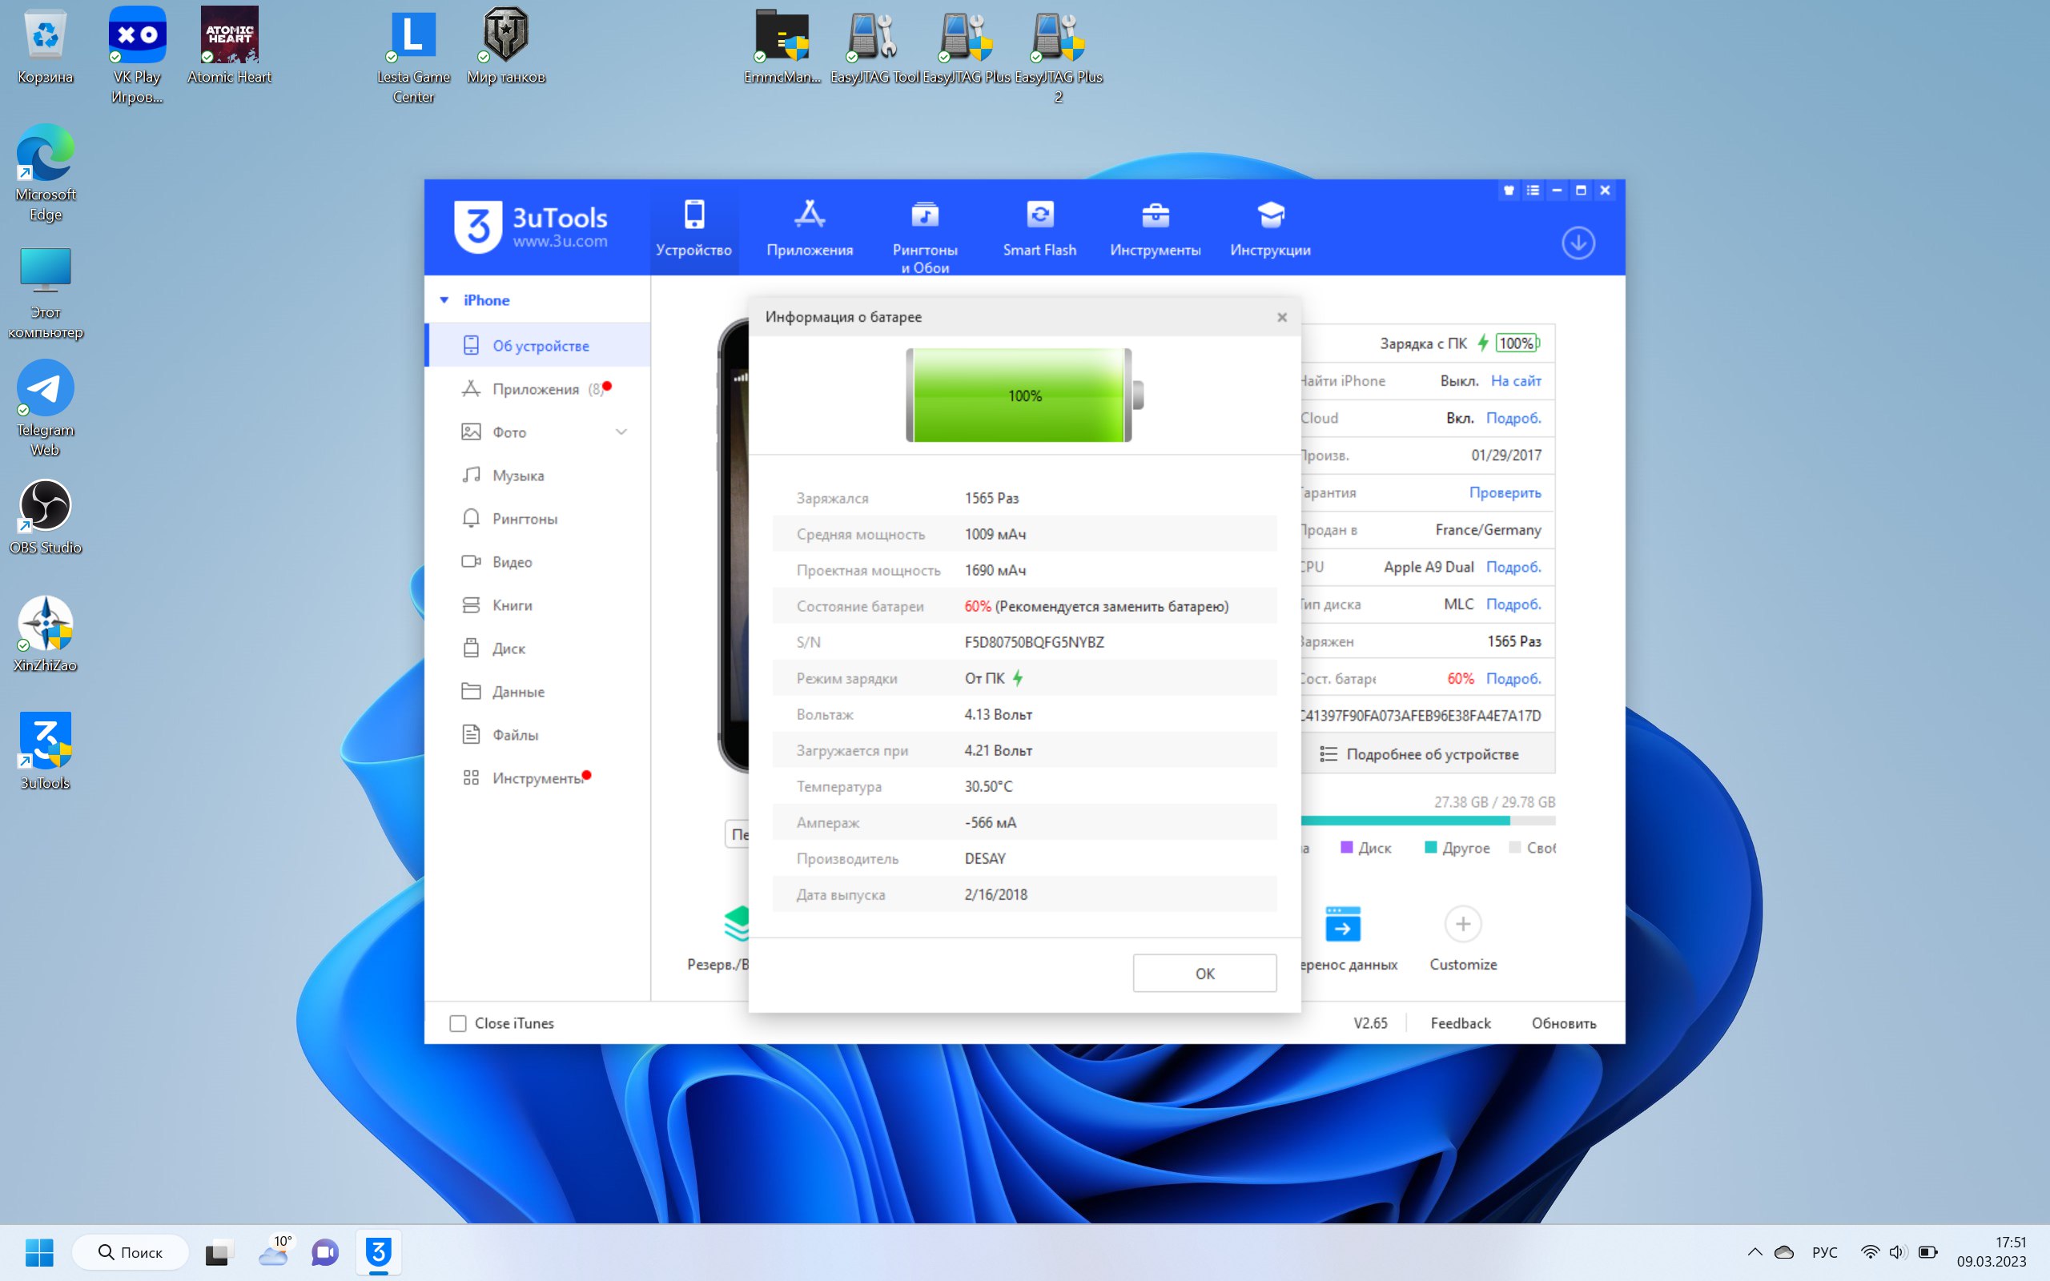Open the Smart Flash tab
Image resolution: width=2050 pixels, height=1281 pixels.
coord(1039,228)
